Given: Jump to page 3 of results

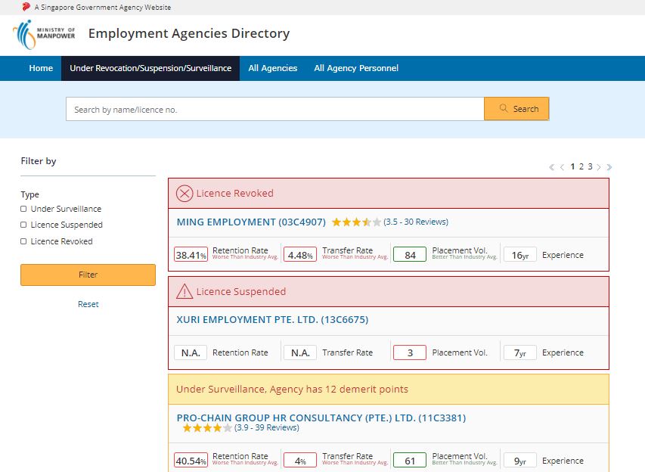Looking at the screenshot, I should point(590,166).
